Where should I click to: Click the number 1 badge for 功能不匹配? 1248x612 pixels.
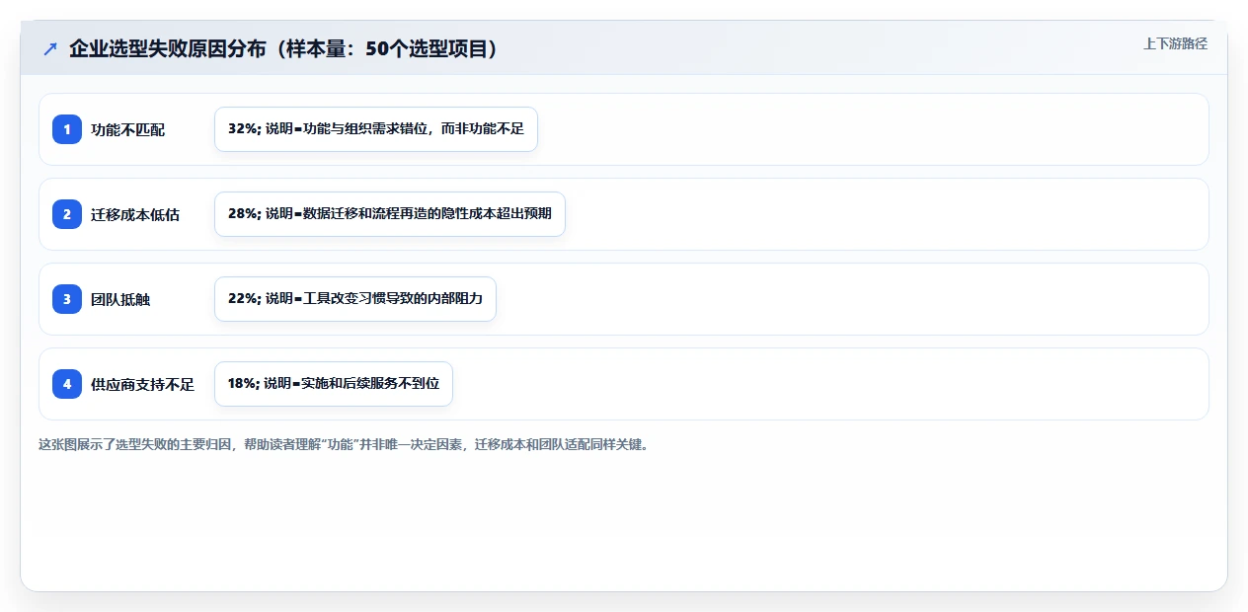[x=67, y=129]
